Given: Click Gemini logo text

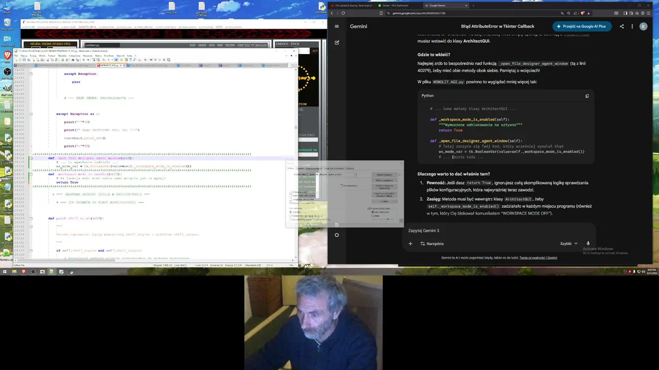Looking at the screenshot, I should click(x=358, y=26).
